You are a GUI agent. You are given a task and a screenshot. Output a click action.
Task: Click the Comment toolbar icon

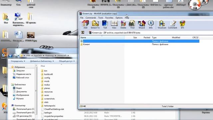pyautogui.click(x=172, y=24)
